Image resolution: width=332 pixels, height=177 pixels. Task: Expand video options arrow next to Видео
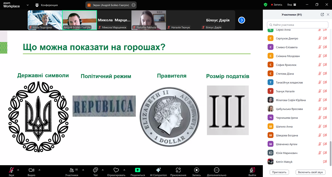[40, 170]
